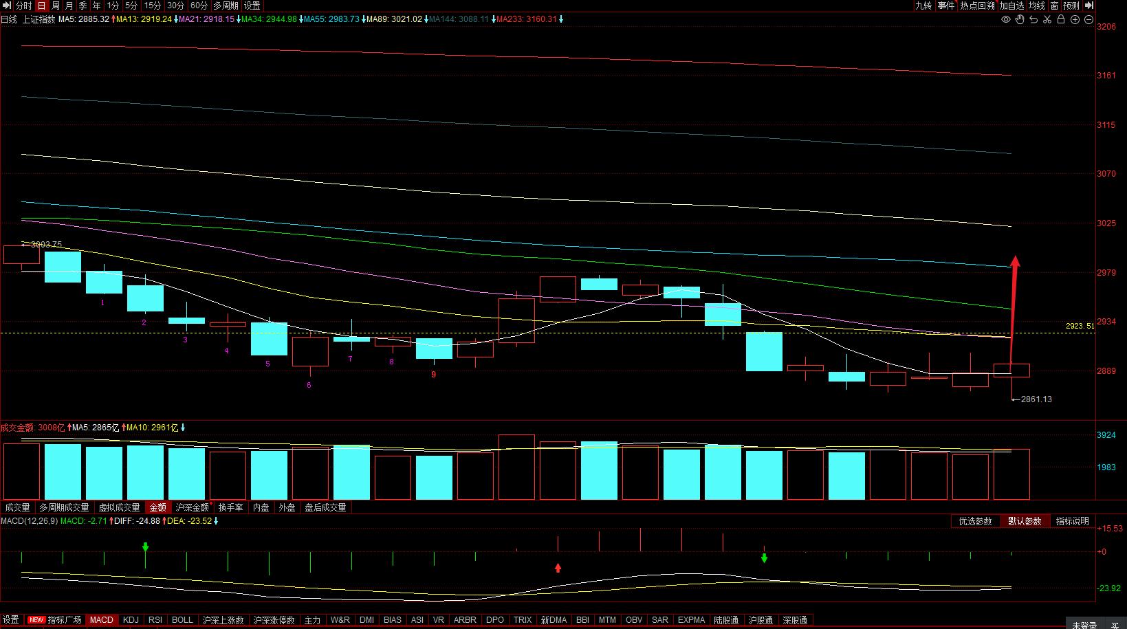Zoom out with the minus circle icon

pos(1089,20)
